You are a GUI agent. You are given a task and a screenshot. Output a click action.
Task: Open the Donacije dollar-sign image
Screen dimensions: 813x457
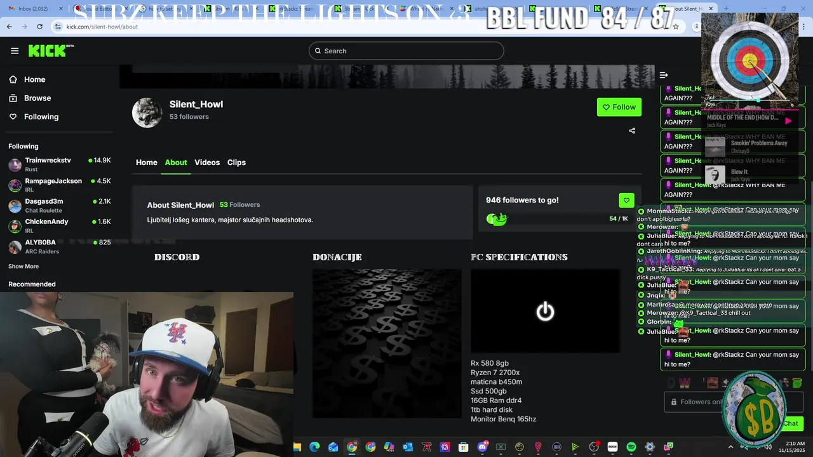pos(387,343)
